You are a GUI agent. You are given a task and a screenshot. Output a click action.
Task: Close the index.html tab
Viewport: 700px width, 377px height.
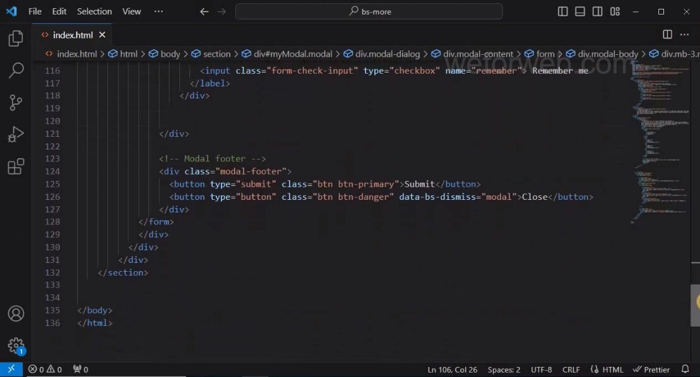pyautogui.click(x=102, y=35)
